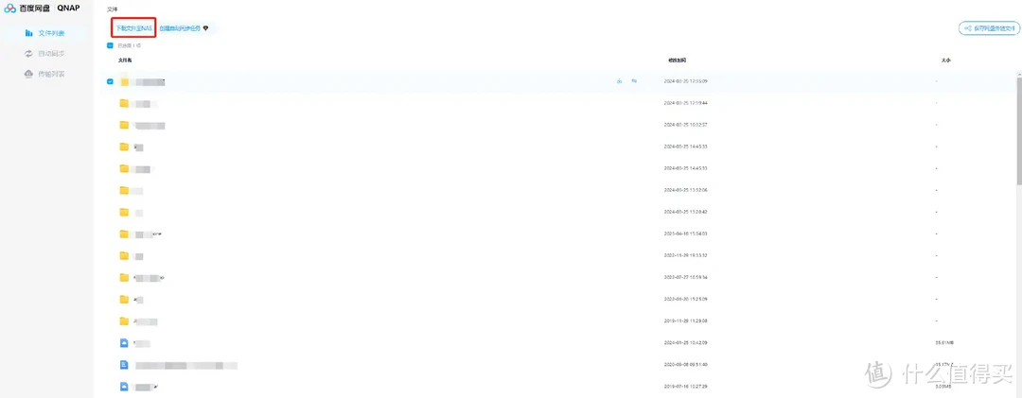This screenshot has width=1022, height=398.
Task: Click the date ending 13:52:06
Action: click(686, 190)
